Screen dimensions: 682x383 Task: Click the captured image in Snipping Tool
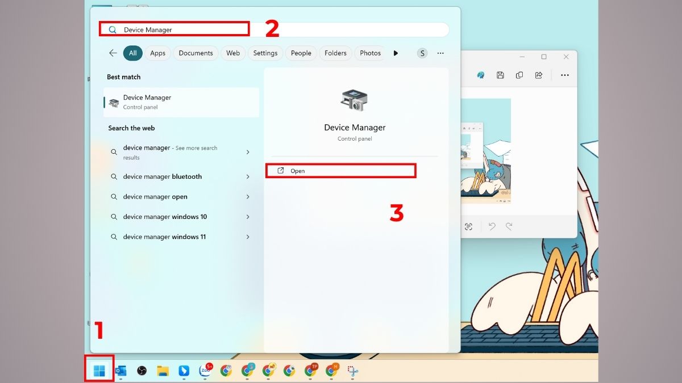[x=486, y=151]
